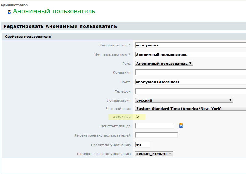
Task: Expand the Локализация language dropdown
Action: click(184, 100)
